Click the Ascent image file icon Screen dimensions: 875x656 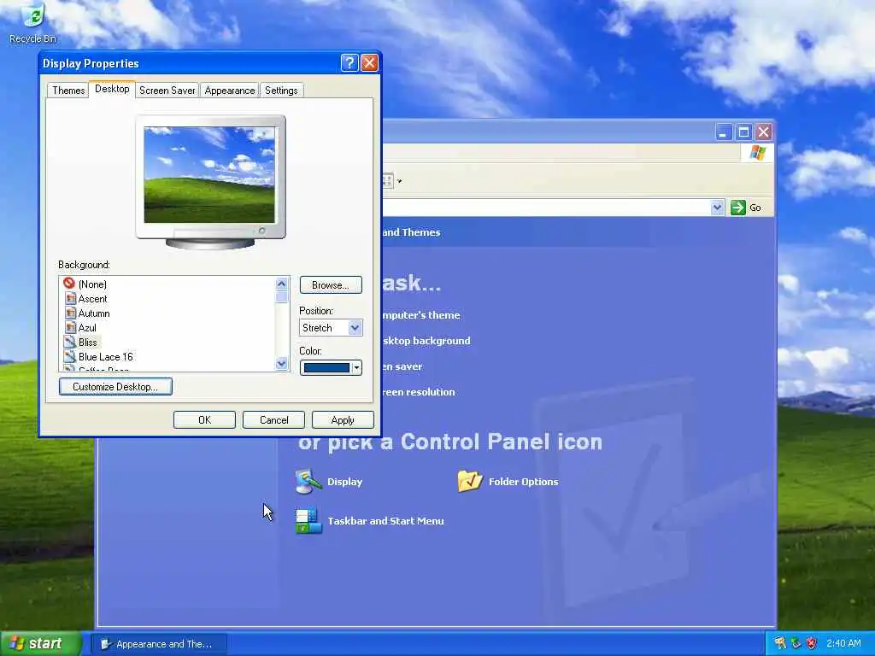tap(70, 298)
